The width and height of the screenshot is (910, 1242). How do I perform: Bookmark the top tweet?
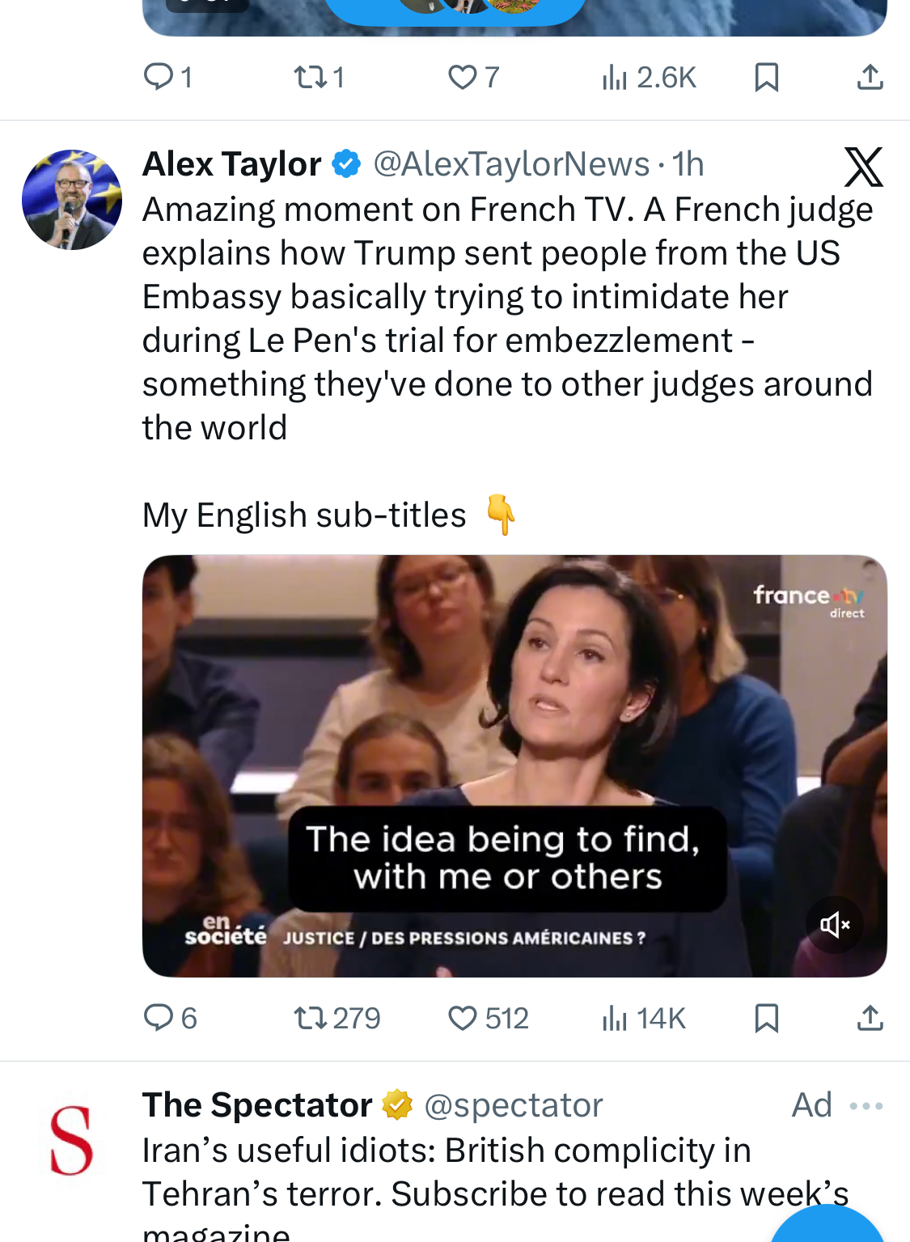[766, 77]
